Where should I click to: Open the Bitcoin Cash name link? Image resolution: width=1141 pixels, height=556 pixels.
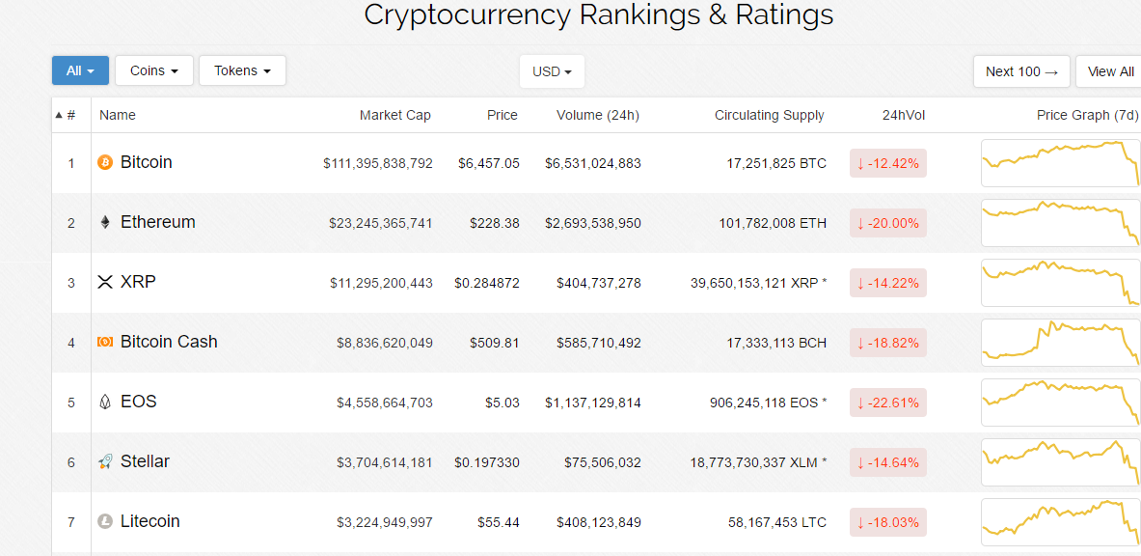pos(169,342)
